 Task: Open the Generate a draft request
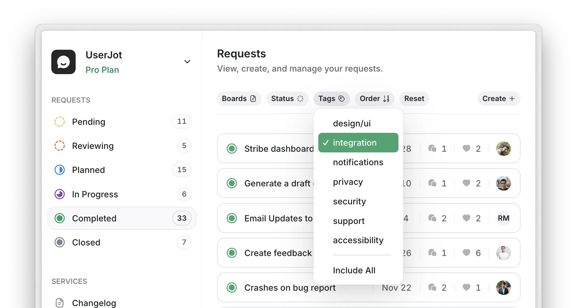pos(278,184)
